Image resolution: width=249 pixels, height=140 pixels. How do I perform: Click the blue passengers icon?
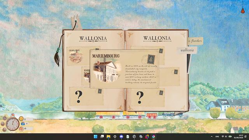tap(23, 124)
